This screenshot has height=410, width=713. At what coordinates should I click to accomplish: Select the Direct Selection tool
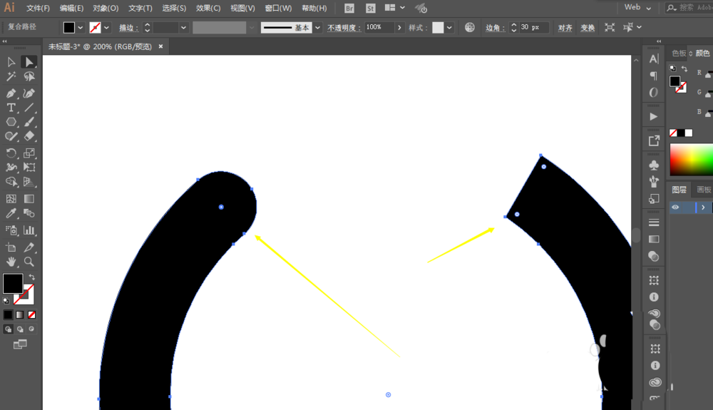point(29,62)
